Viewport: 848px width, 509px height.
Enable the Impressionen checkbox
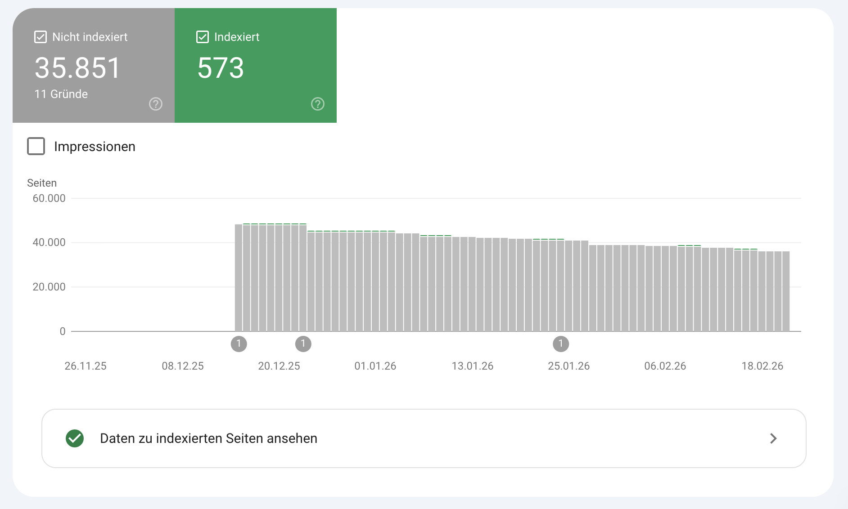click(x=36, y=146)
